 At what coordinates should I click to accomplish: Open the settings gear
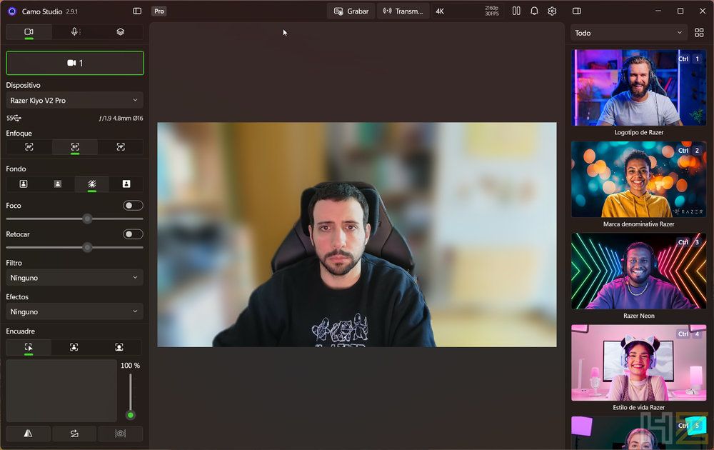tap(552, 11)
